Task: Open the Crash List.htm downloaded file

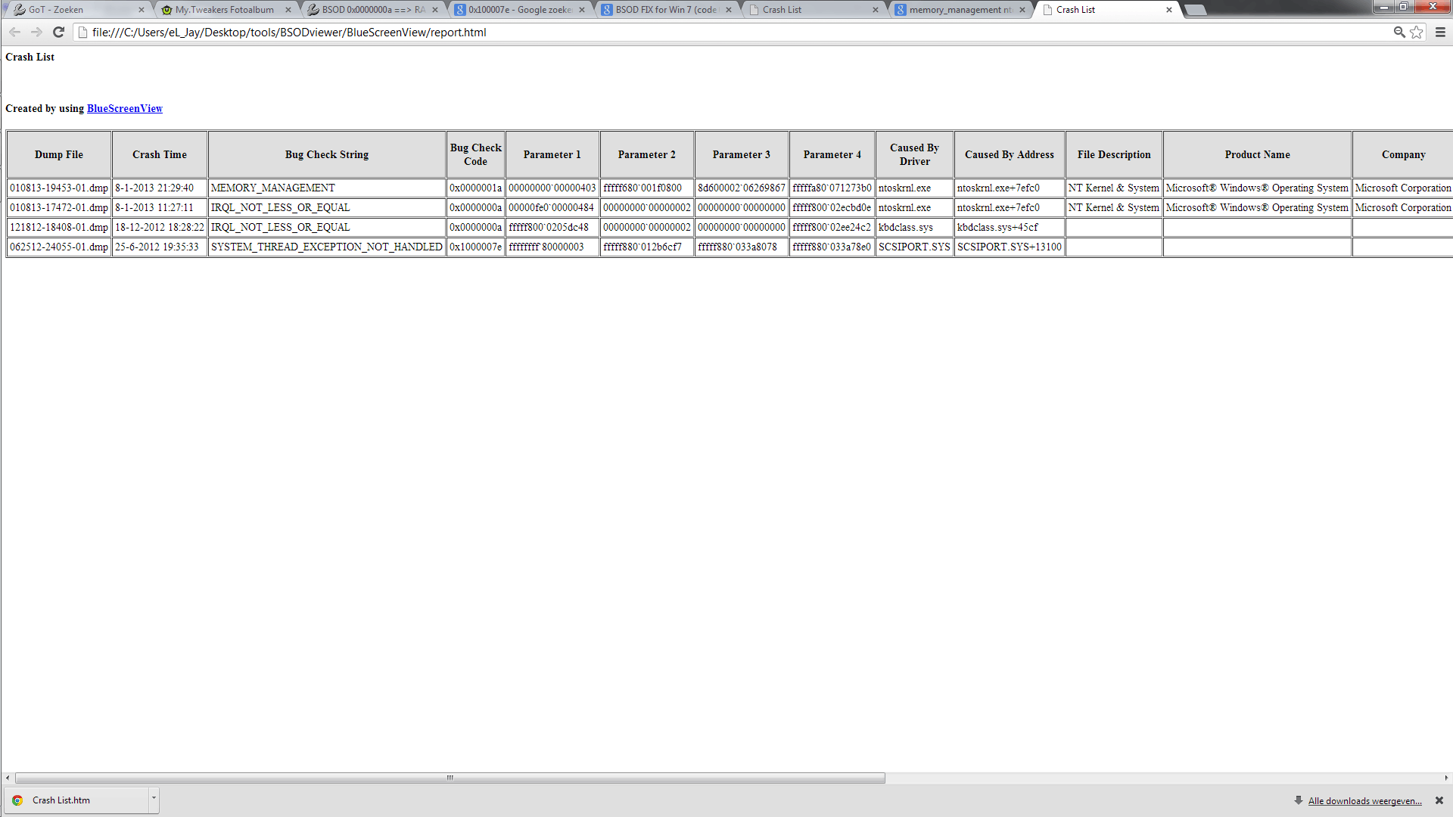Action: tap(61, 800)
